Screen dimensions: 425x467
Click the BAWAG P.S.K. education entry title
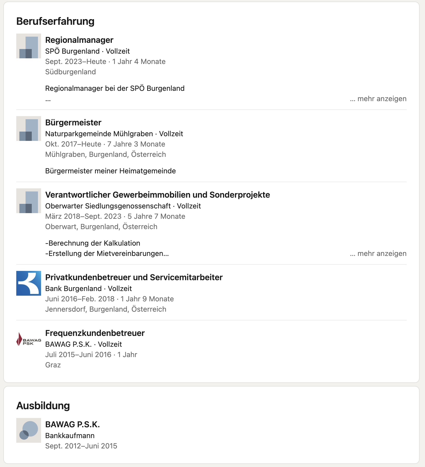click(x=73, y=424)
